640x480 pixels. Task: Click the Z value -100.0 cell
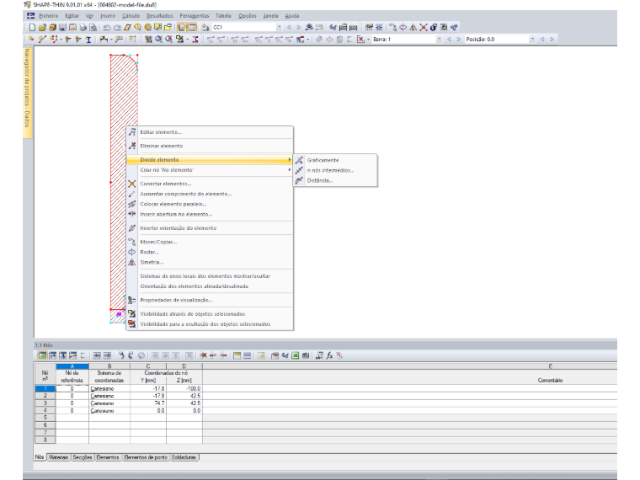pyautogui.click(x=184, y=388)
